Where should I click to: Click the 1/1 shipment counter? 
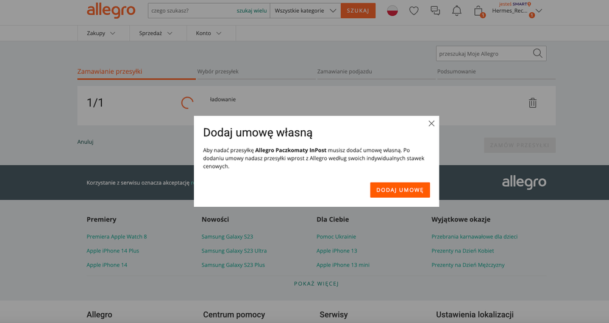tap(95, 103)
